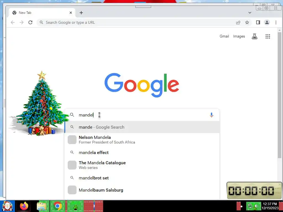The width and height of the screenshot is (283, 212).
Task: Click the Christmas tree taskbar item
Action: click(x=75, y=206)
